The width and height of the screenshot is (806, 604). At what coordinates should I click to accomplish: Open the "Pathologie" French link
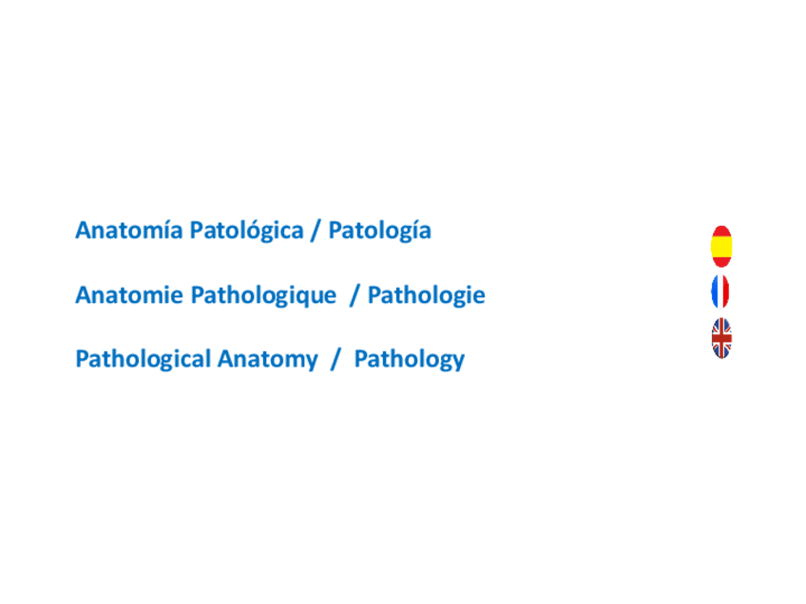[426, 295]
